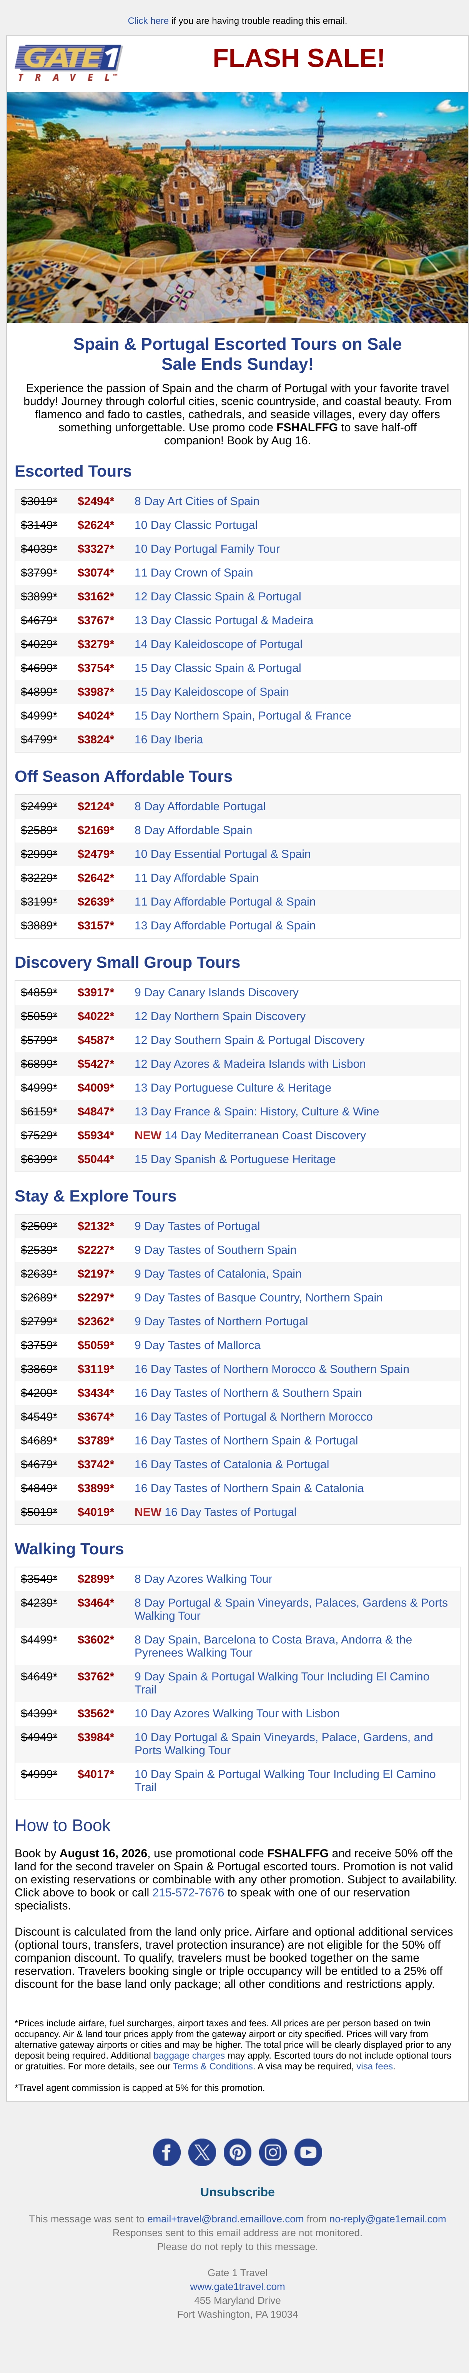Viewport: 469px width, 2373px height.
Task: Visit www.gate1travel.com footer link
Action: point(238,2287)
